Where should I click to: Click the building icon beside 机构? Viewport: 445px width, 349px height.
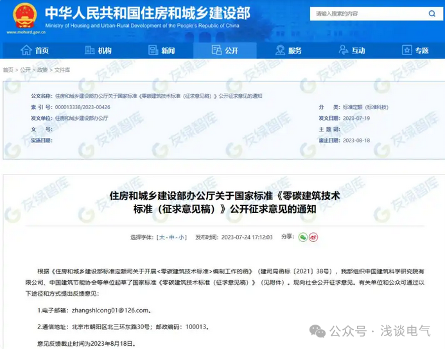point(89,50)
